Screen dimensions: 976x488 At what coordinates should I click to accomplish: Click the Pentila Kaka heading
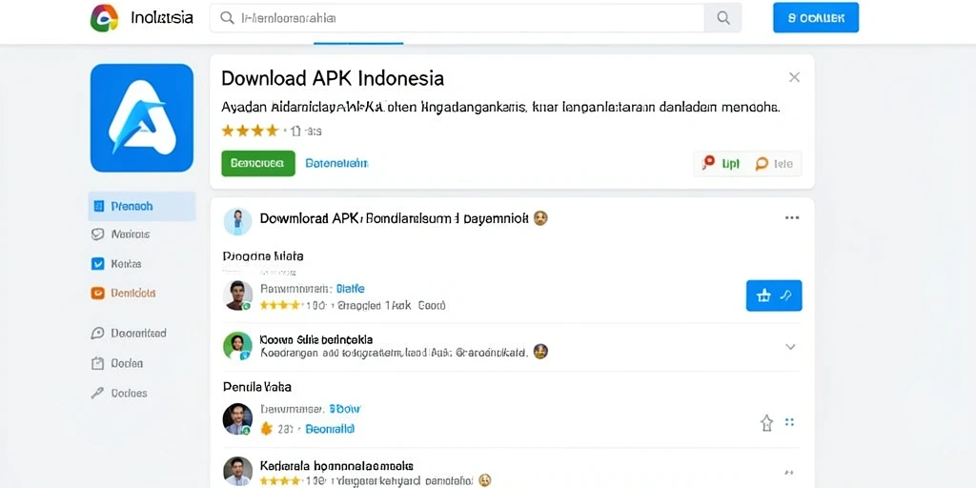tap(257, 387)
